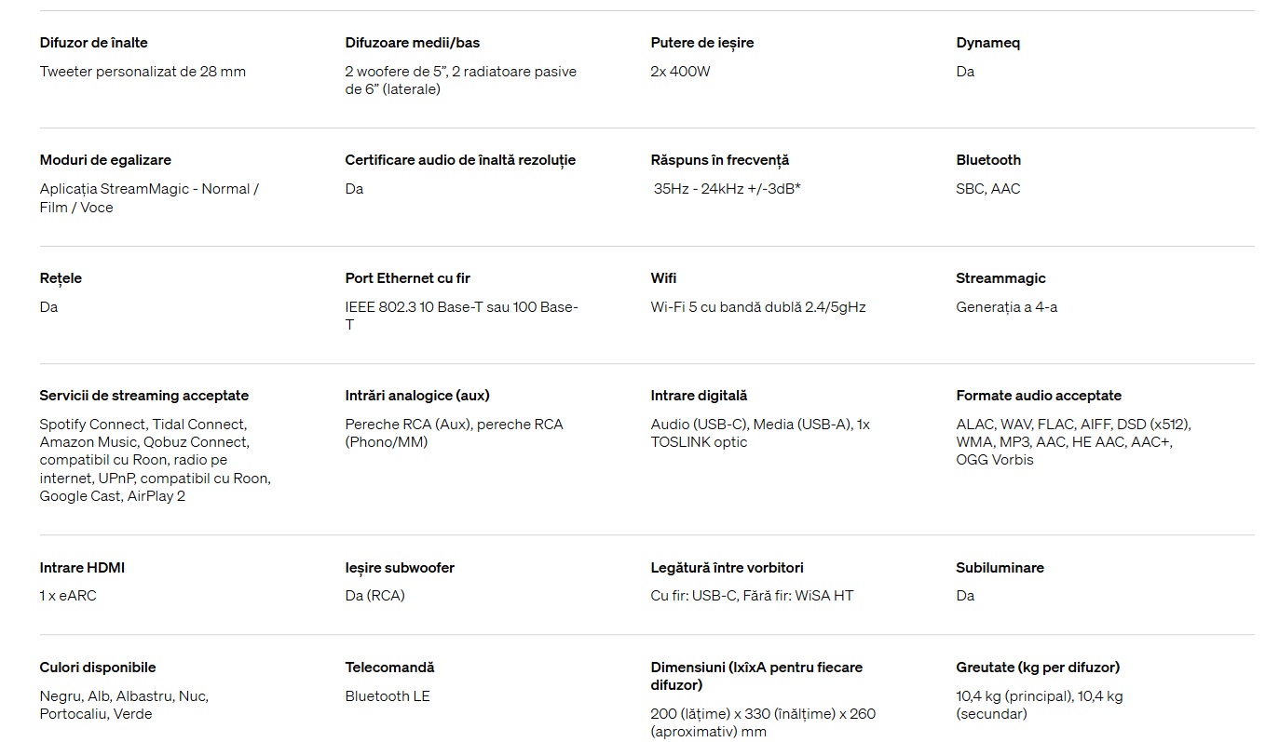This screenshot has width=1279, height=742.
Task: Click the 'Telecomandă' heading above Bluetooth LE
Action: click(389, 668)
